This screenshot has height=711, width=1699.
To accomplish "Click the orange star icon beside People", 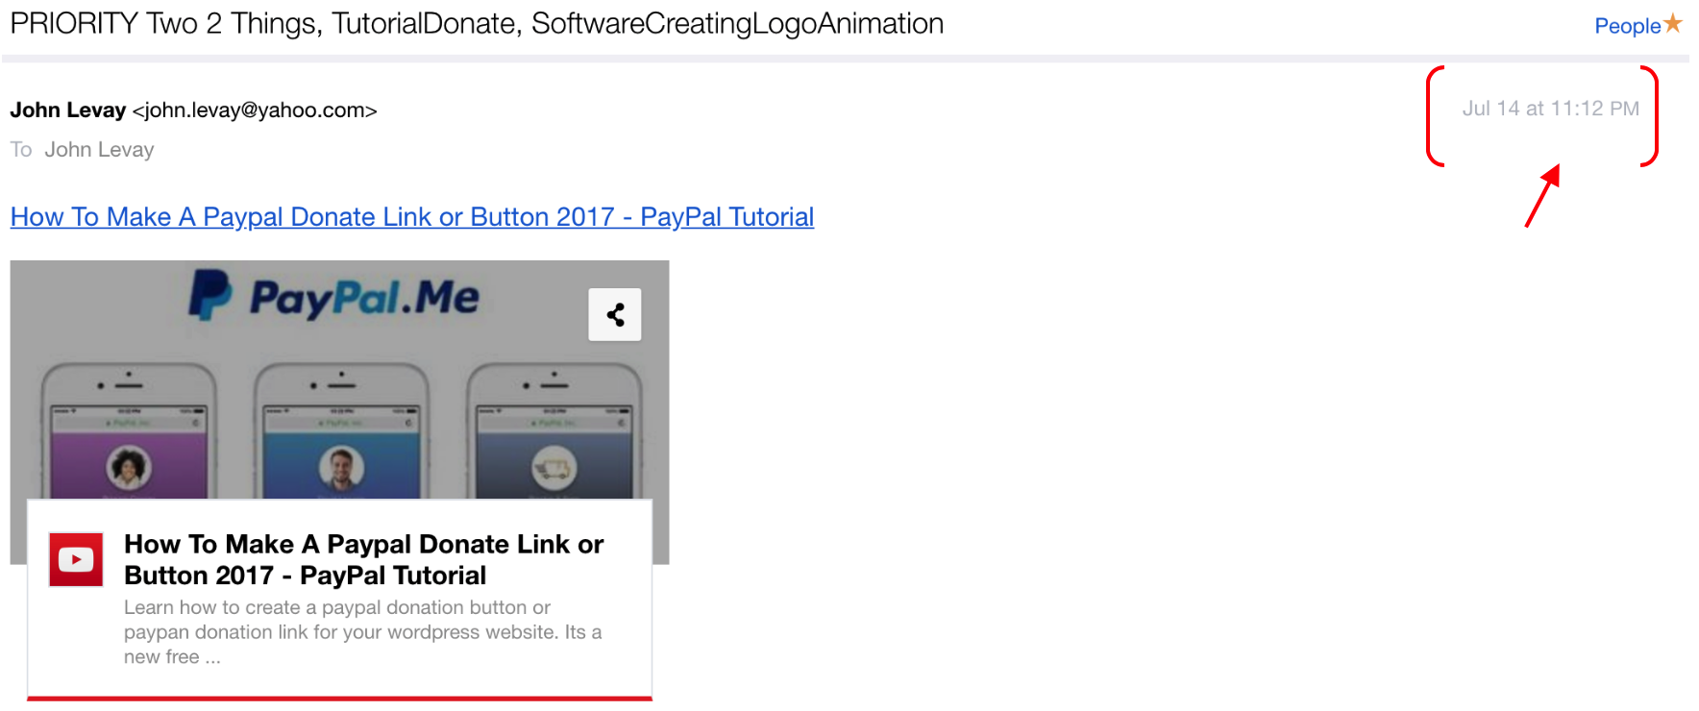I will coord(1673,23).
